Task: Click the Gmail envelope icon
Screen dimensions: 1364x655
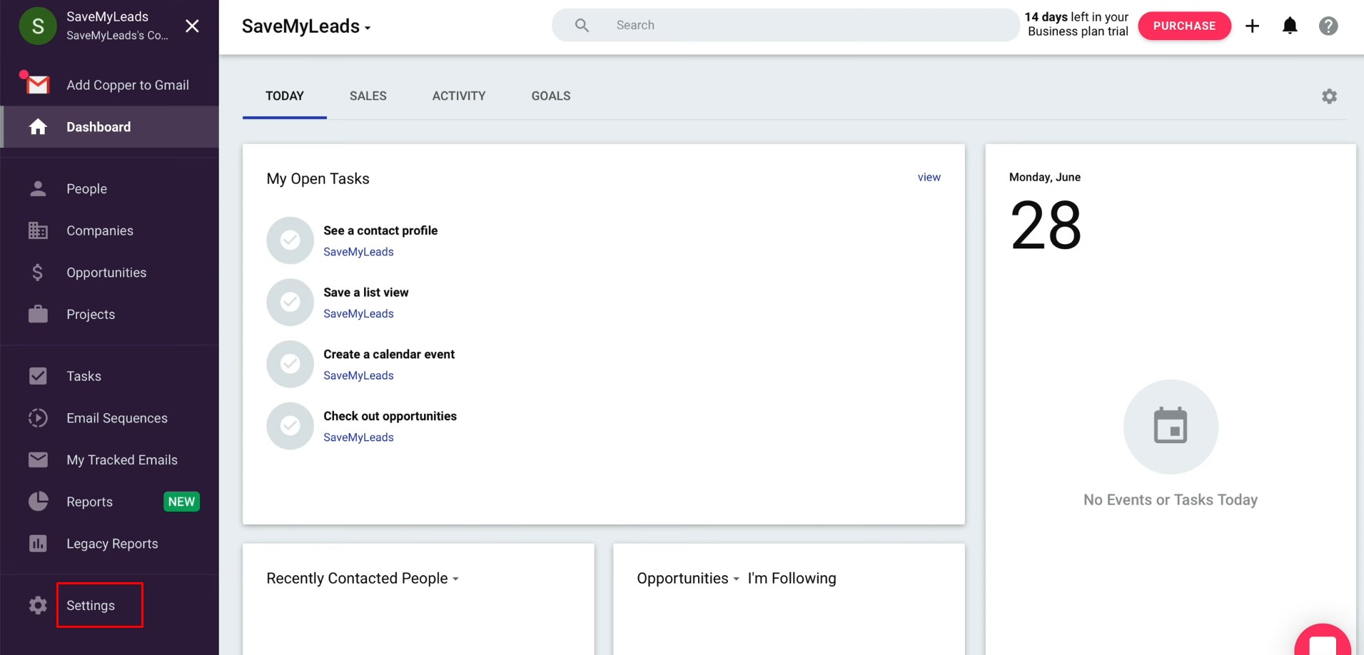Action: (x=38, y=85)
